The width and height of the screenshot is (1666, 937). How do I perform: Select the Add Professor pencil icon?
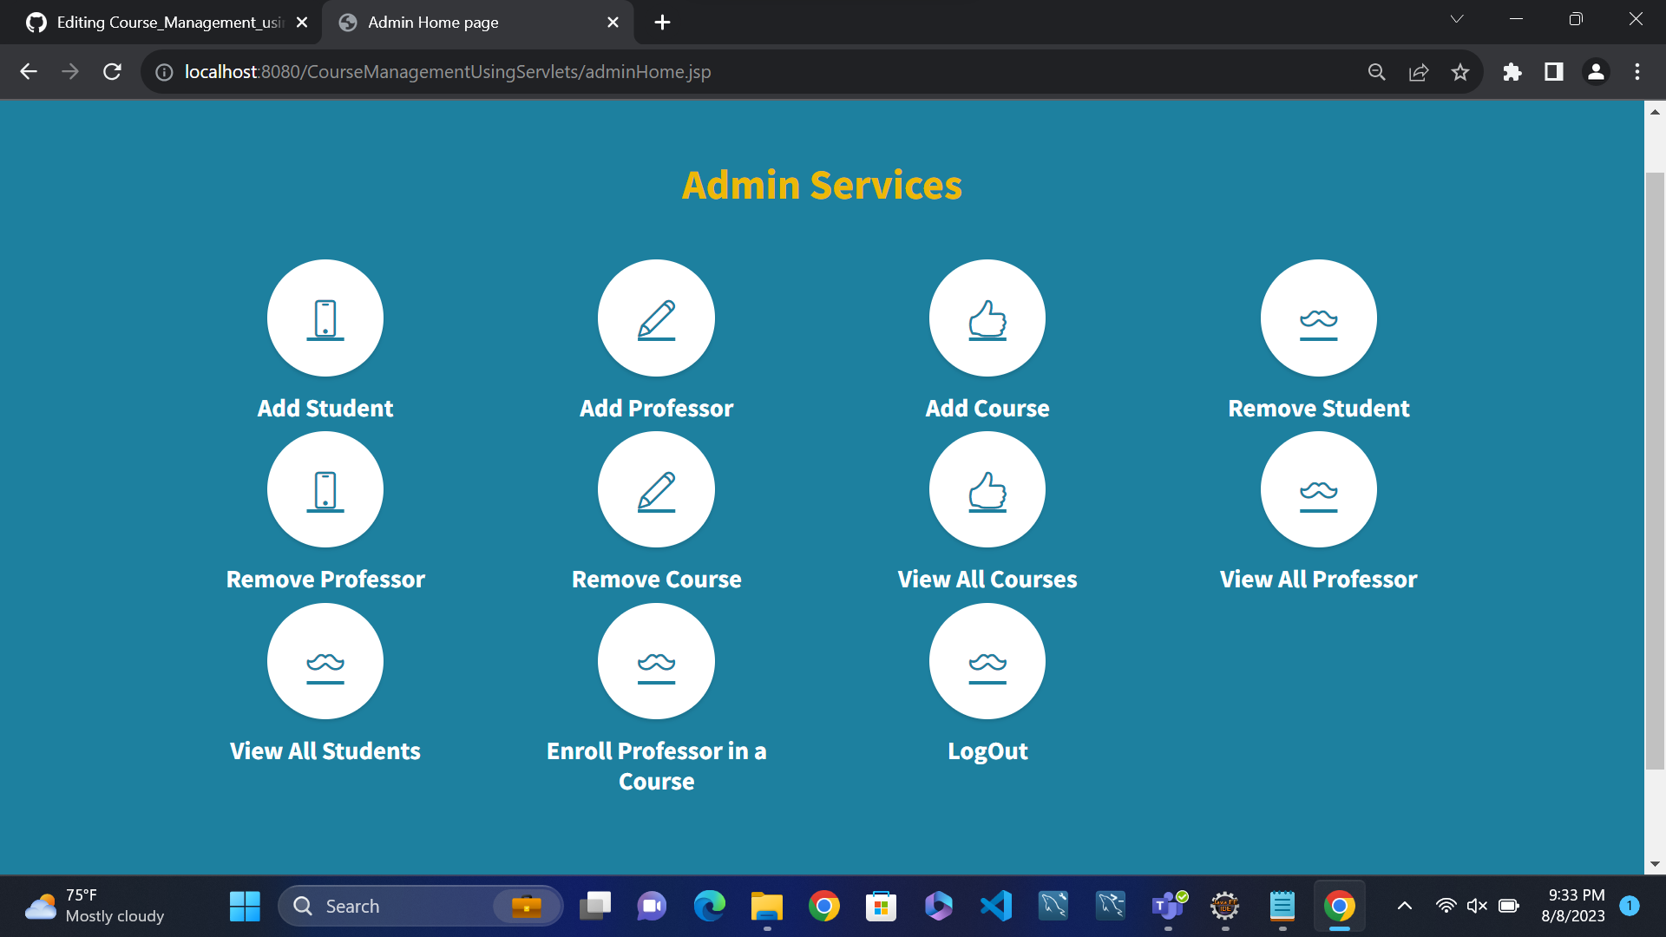655,318
